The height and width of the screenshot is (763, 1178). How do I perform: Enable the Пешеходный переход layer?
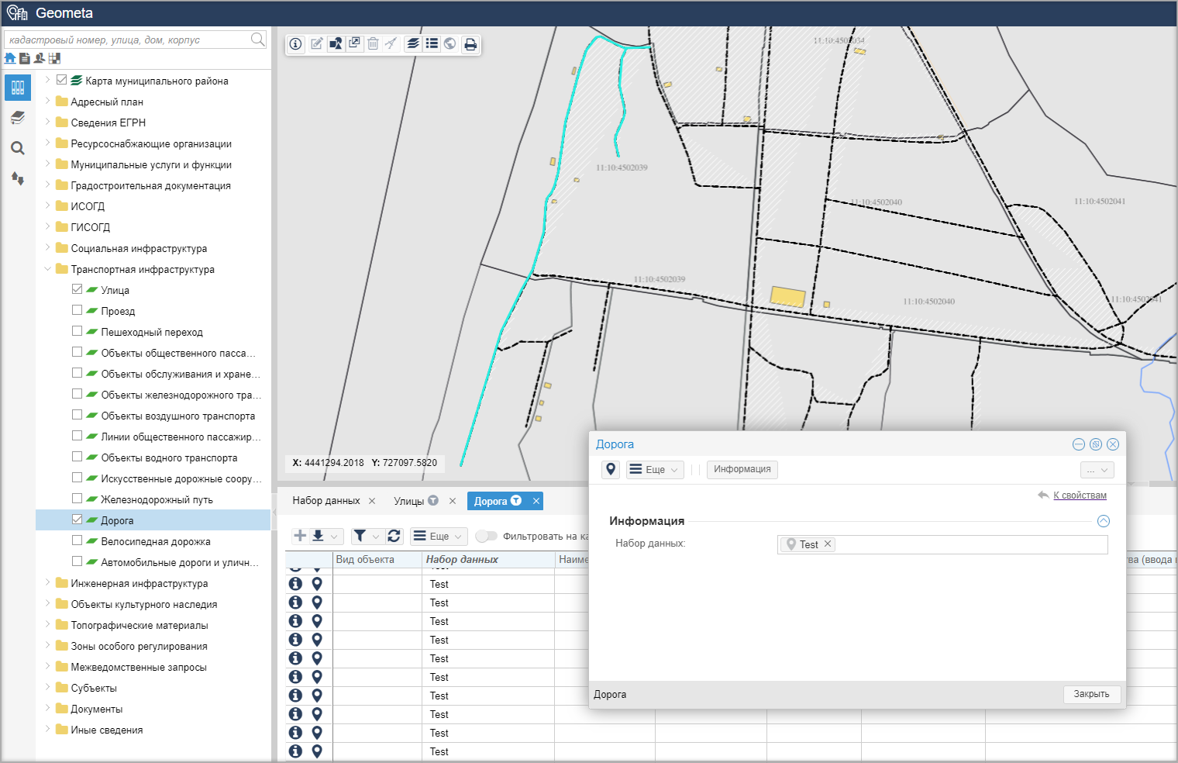point(77,331)
